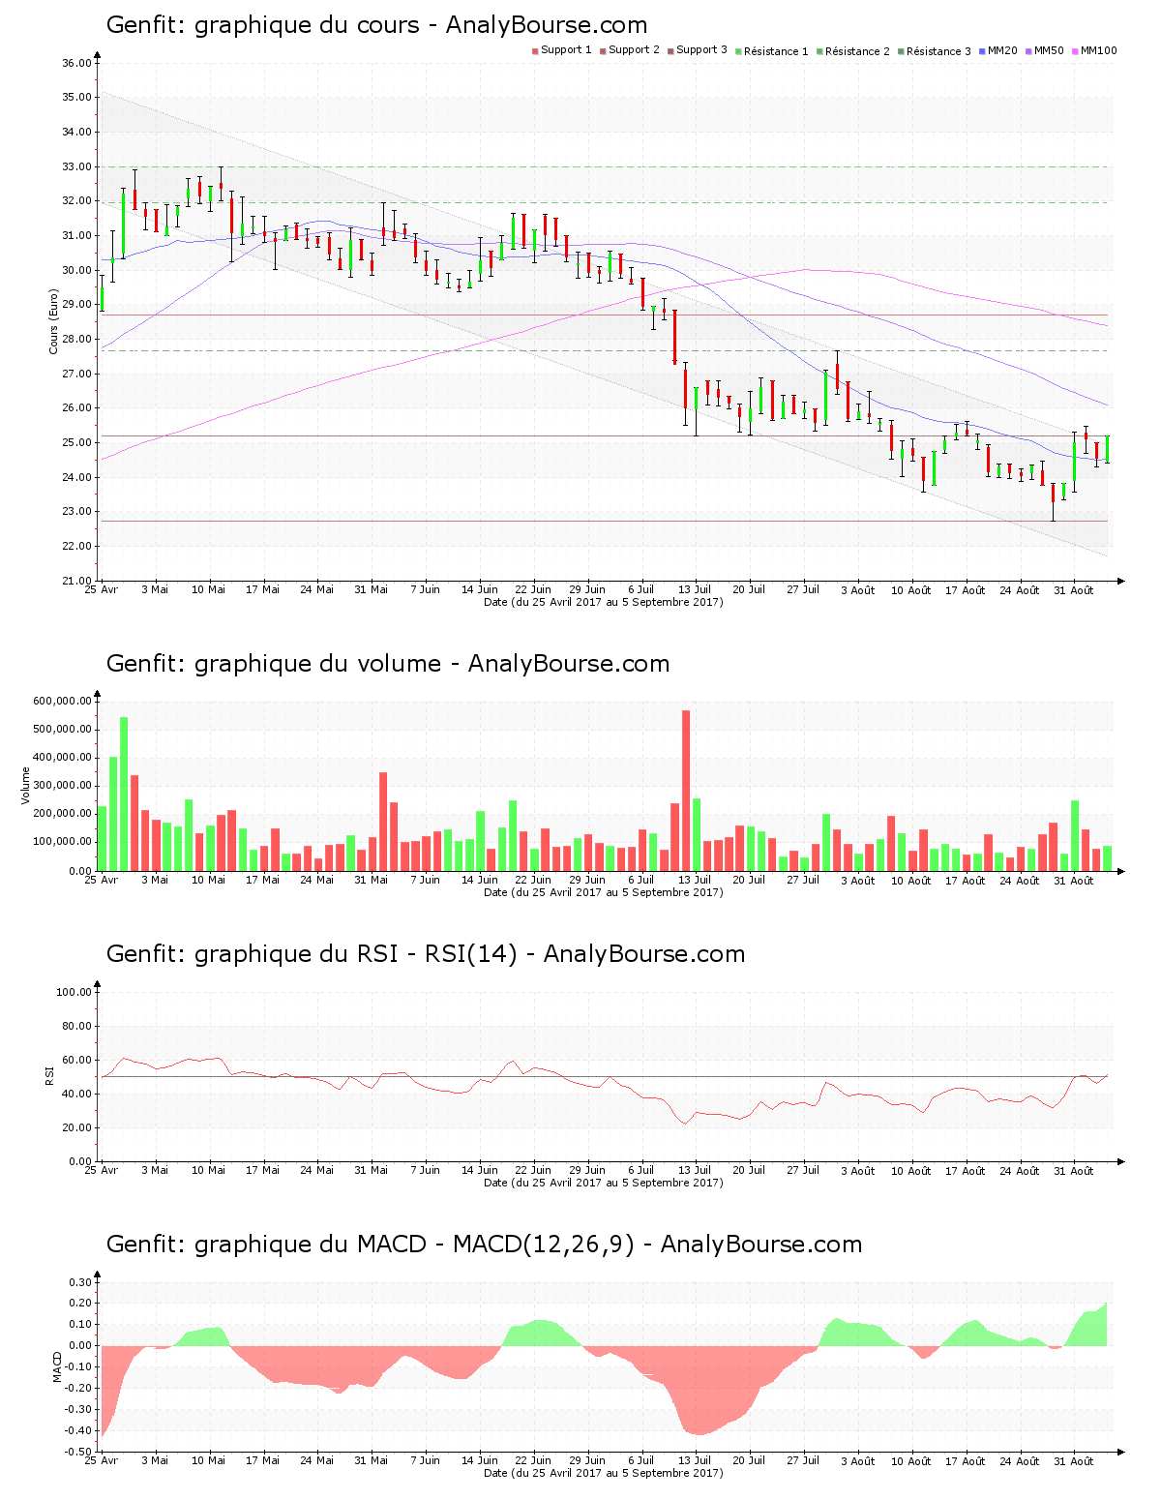
Task: Click the '3 Mai' date under the RSI chart
Action: click(155, 1171)
